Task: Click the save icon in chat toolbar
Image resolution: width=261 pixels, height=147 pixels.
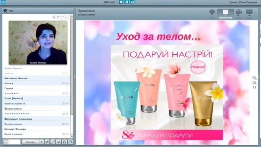Action: pos(70,142)
